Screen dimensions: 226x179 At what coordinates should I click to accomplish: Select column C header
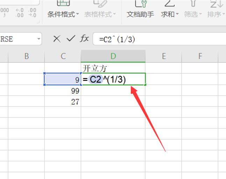[x=63, y=56]
